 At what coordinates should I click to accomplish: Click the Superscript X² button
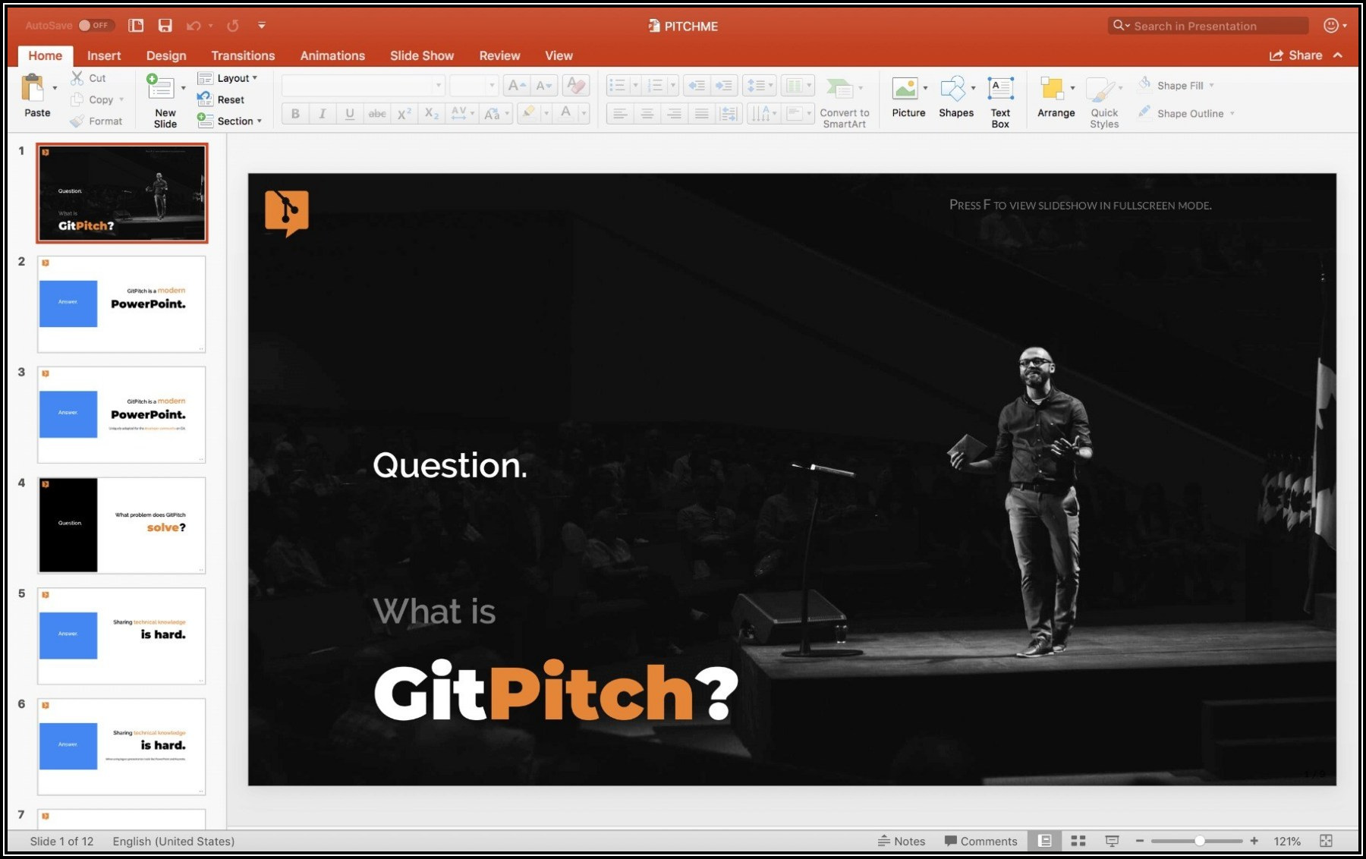coord(404,114)
